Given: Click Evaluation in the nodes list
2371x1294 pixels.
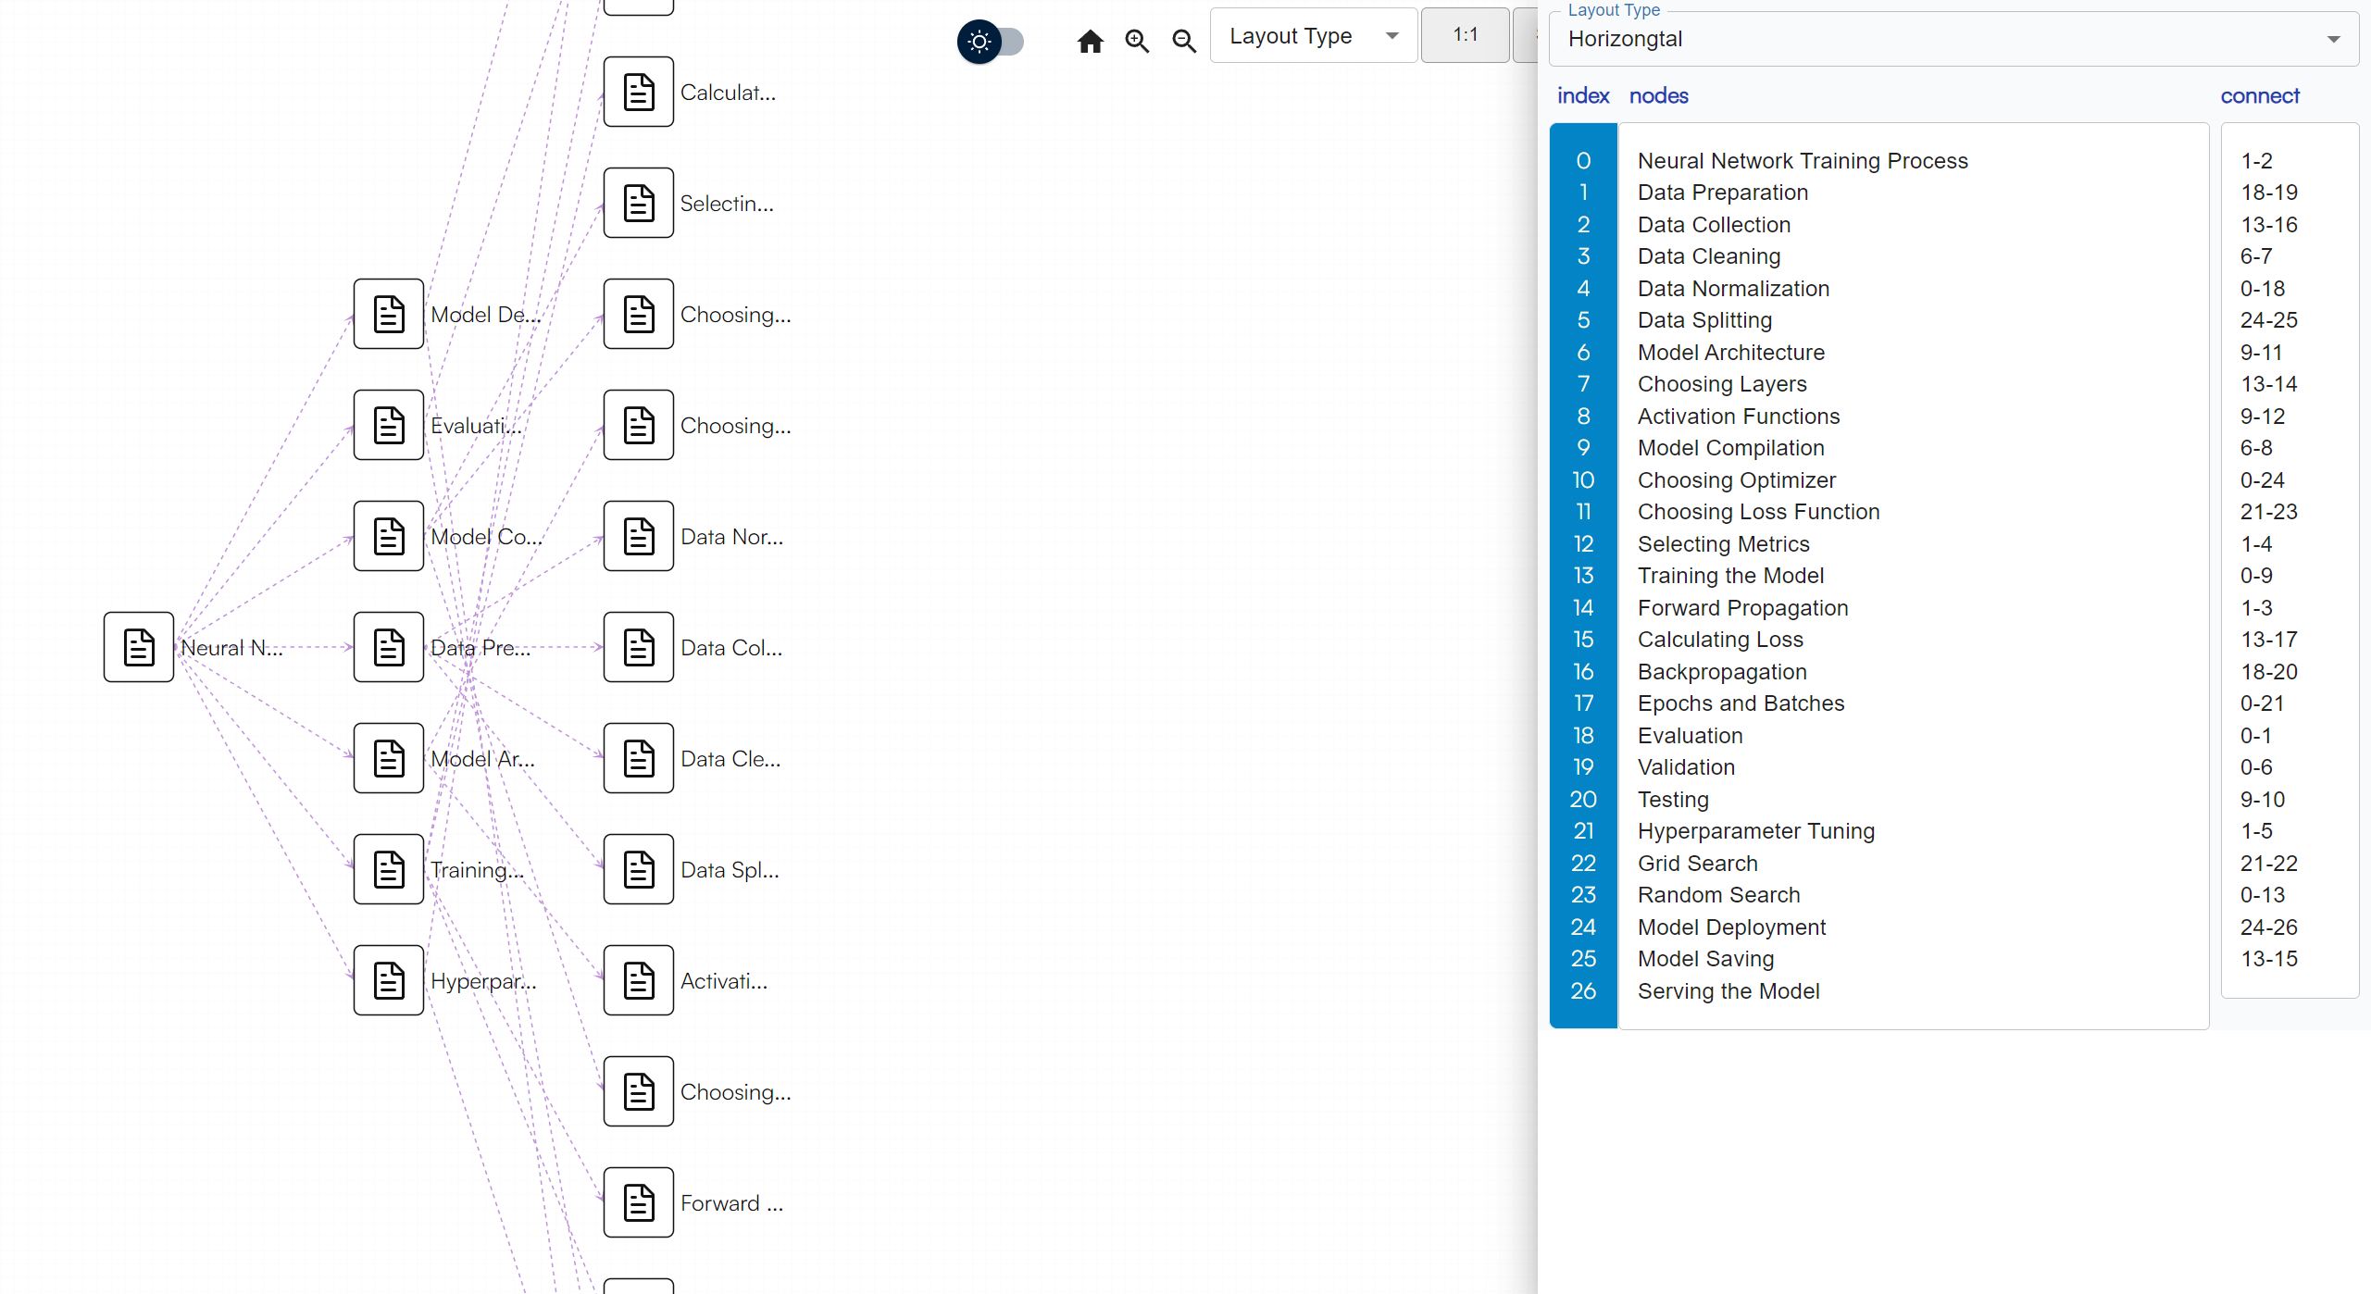Looking at the screenshot, I should [1690, 736].
